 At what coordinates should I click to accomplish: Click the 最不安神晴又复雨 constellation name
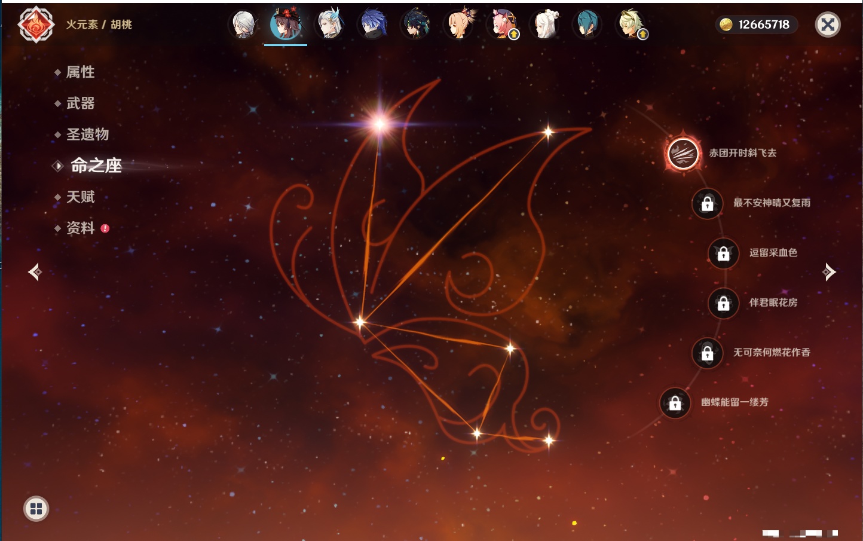click(772, 203)
